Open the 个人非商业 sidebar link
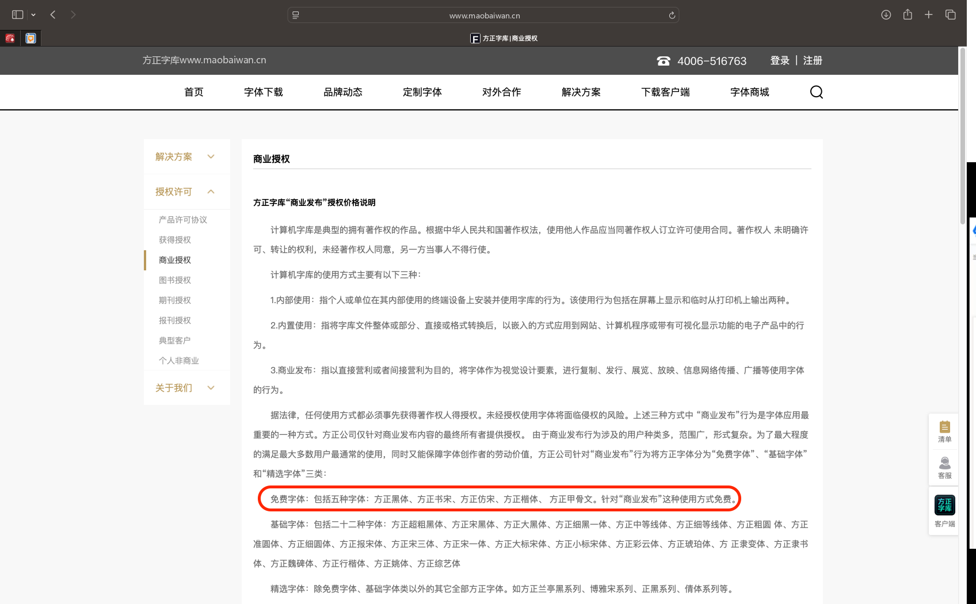This screenshot has height=604, width=976. (x=179, y=361)
